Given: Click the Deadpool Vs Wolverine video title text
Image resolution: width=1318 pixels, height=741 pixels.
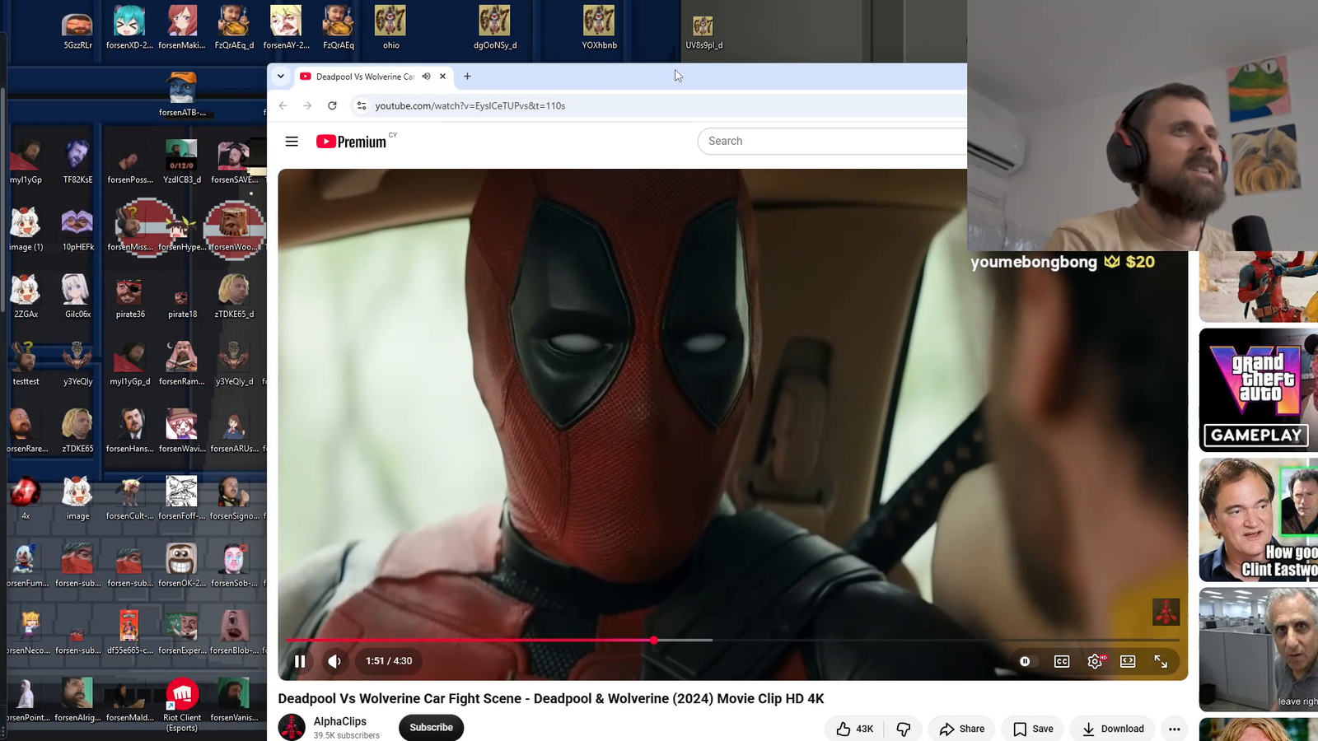Looking at the screenshot, I should click(x=551, y=699).
